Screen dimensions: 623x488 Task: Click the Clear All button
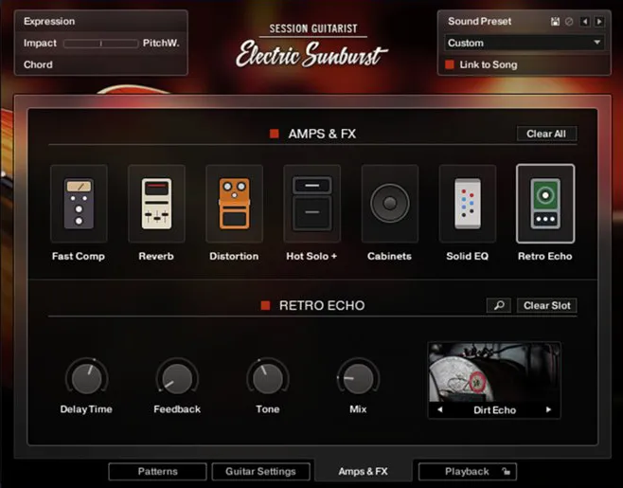coord(546,134)
